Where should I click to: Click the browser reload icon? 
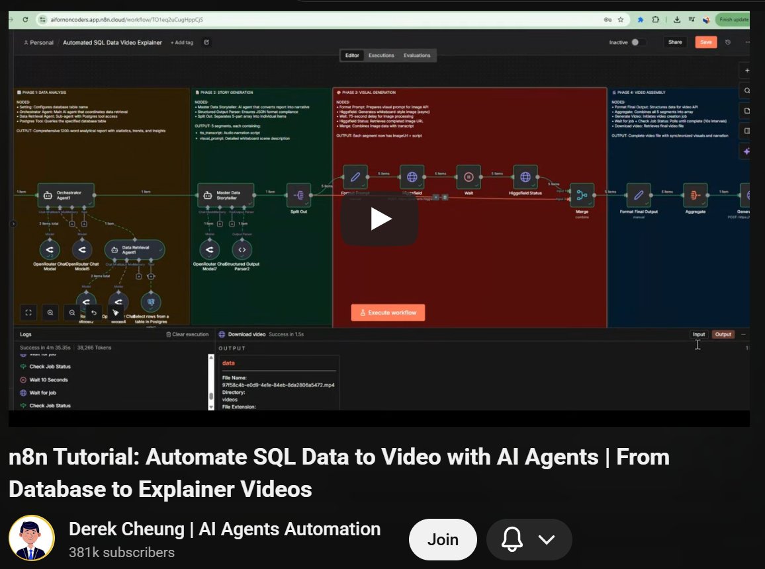(x=25, y=19)
